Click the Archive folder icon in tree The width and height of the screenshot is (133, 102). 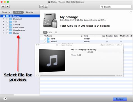point(11,25)
